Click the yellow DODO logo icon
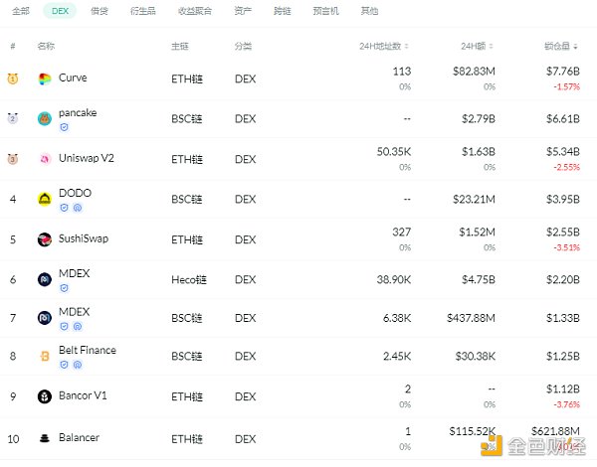Viewport: 597px width, 467px height. [x=45, y=199]
